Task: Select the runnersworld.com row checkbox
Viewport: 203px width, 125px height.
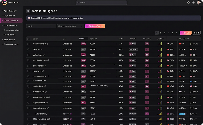Action: (28, 44)
